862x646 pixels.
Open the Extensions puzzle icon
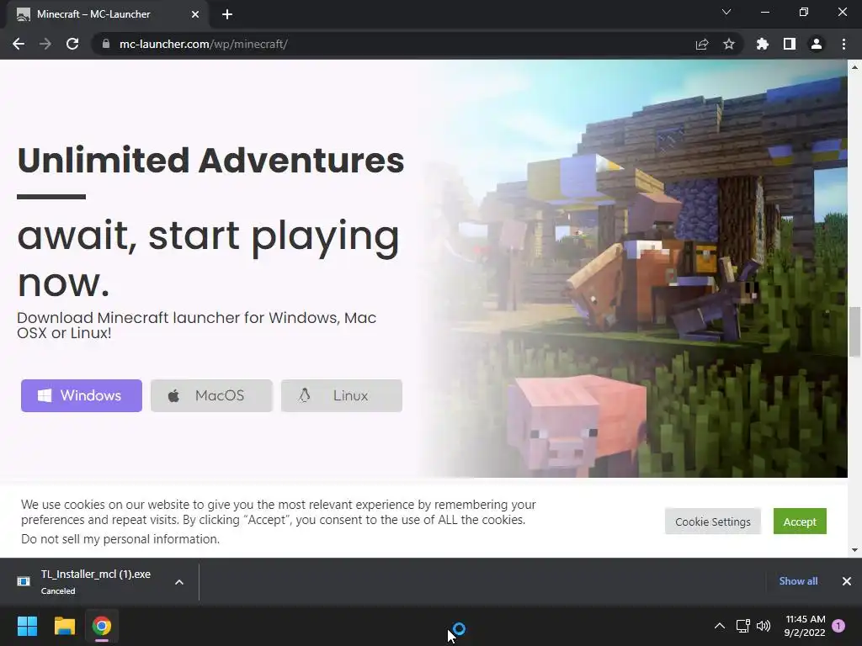tap(763, 44)
